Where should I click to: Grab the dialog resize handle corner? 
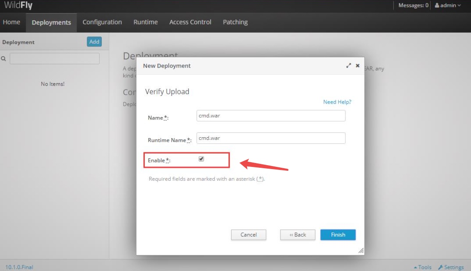(361, 250)
